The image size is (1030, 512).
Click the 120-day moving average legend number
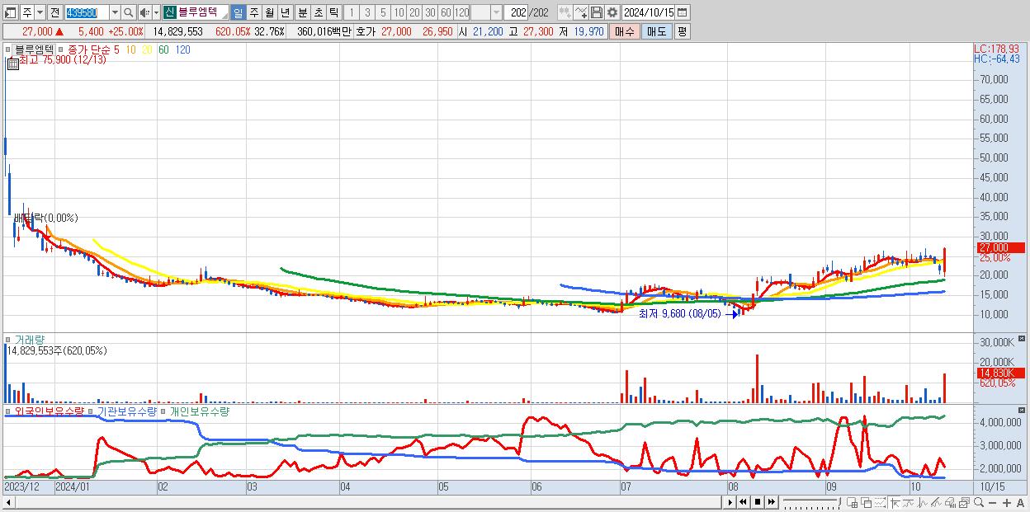point(182,49)
